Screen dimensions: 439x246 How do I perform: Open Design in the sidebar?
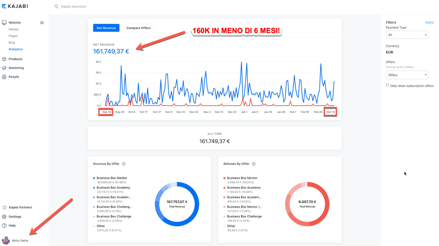pos(14,29)
